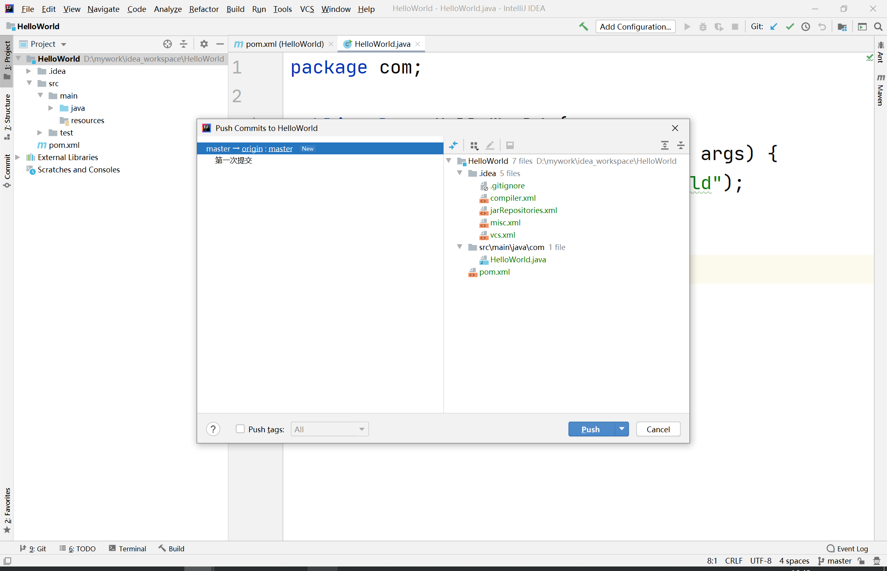Image resolution: width=887 pixels, height=571 pixels.
Task: Toggle group by directory in push dialog
Action: coord(474,145)
